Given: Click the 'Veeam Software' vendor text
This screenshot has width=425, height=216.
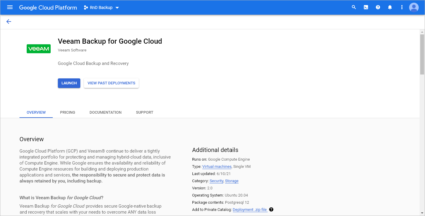Looking at the screenshot, I should pos(72,50).
